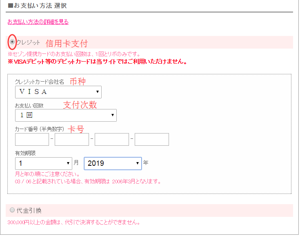This screenshot has height=236, width=300.
Task: Click the 卡号 annotation text
Action: click(76, 129)
